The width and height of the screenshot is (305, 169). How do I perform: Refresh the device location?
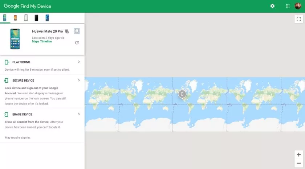77,43
